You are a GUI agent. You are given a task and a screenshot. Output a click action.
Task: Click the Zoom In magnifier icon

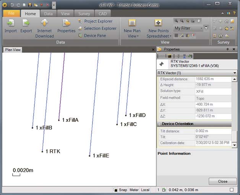(176, 21)
